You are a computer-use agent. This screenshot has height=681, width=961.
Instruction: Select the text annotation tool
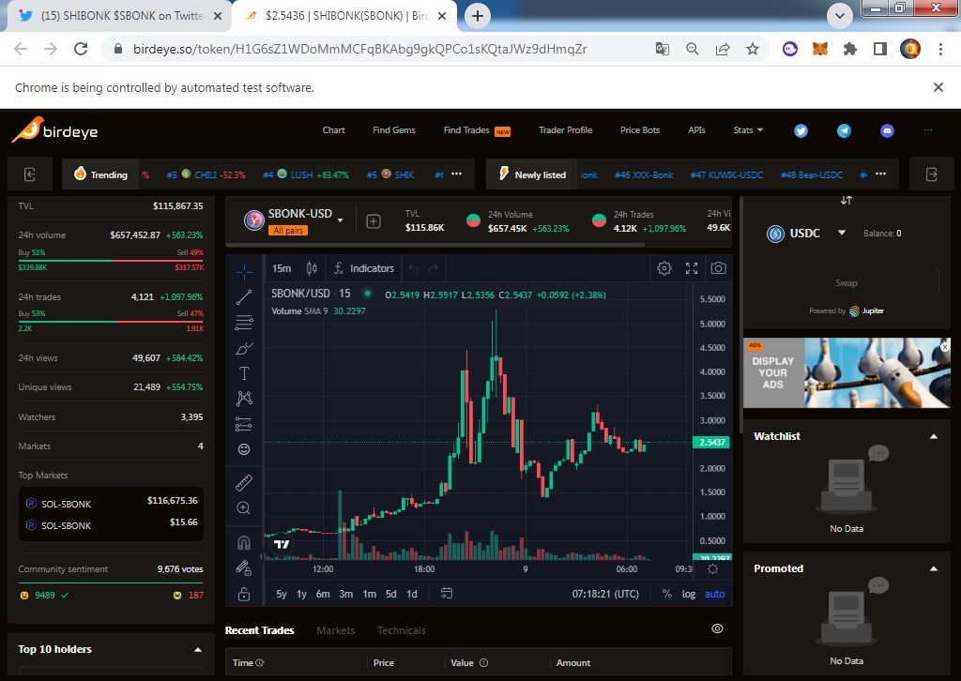[244, 373]
